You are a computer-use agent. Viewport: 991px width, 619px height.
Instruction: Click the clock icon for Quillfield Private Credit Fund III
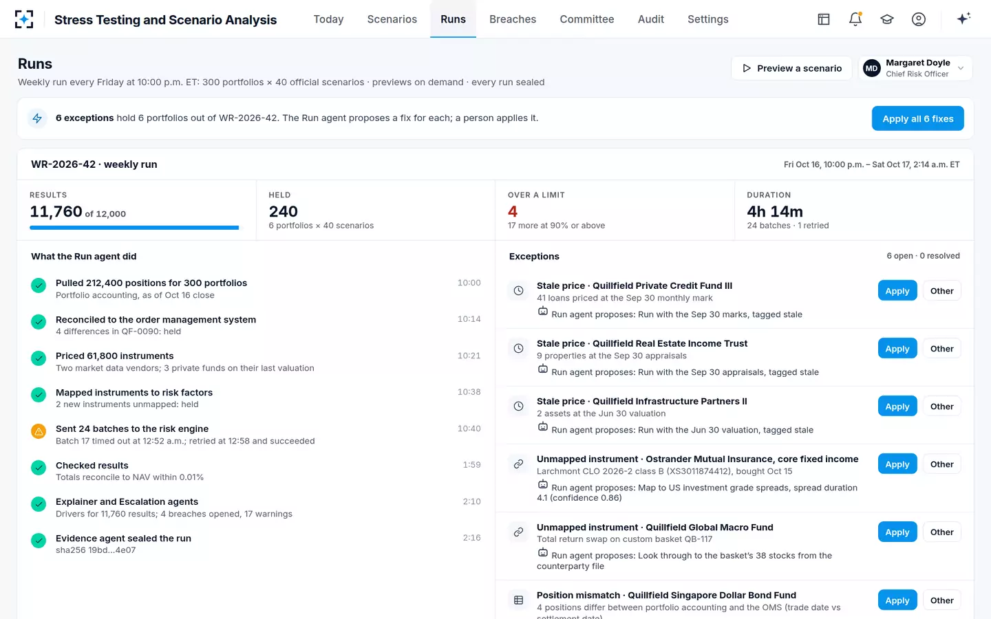519,291
